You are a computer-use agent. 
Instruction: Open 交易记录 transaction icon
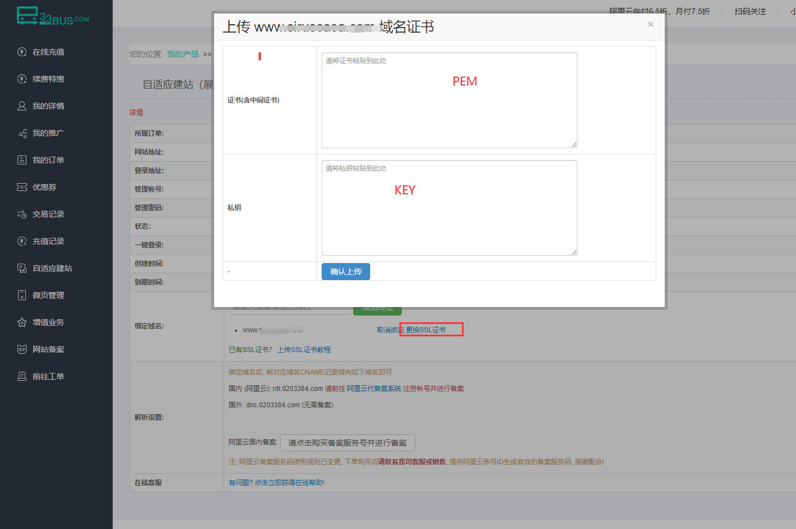22,214
